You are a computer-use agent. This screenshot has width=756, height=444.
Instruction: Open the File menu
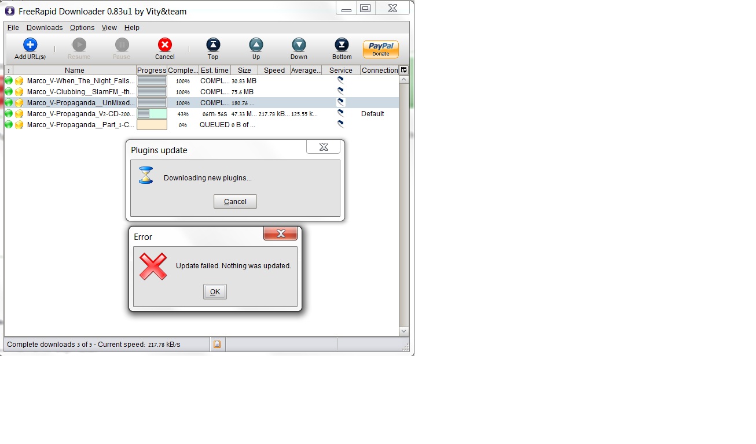pyautogui.click(x=13, y=28)
